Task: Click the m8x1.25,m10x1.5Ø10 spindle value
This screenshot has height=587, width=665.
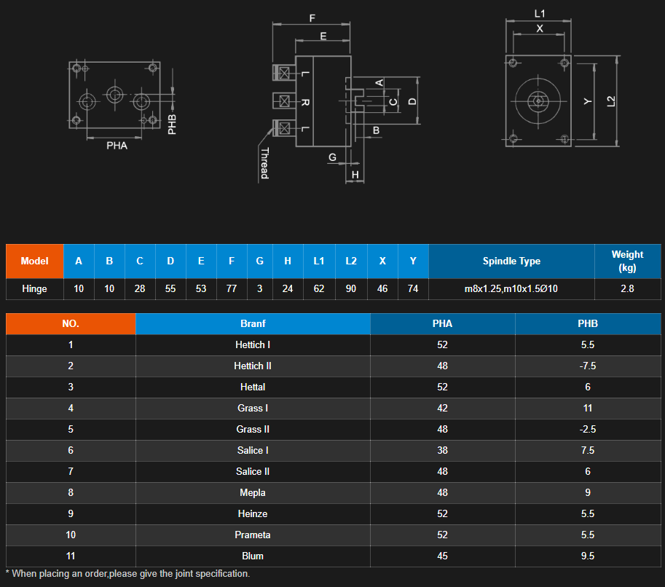Action: [x=511, y=288]
